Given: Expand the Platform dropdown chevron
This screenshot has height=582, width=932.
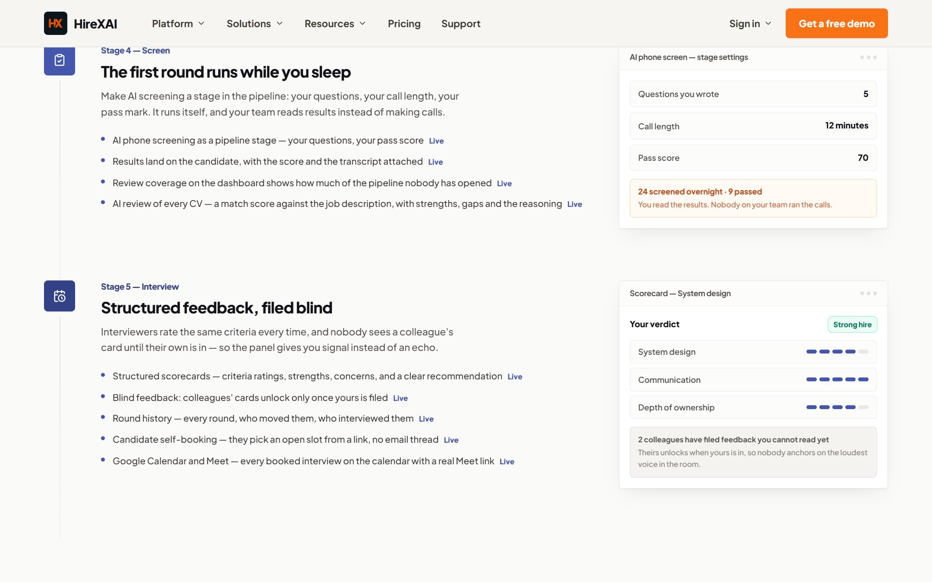Looking at the screenshot, I should [201, 24].
